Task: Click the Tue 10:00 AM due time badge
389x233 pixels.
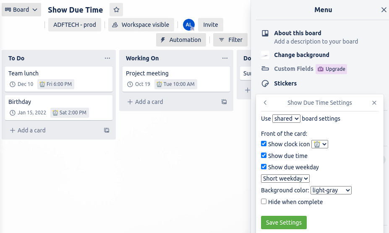Action: pyautogui.click(x=176, y=84)
